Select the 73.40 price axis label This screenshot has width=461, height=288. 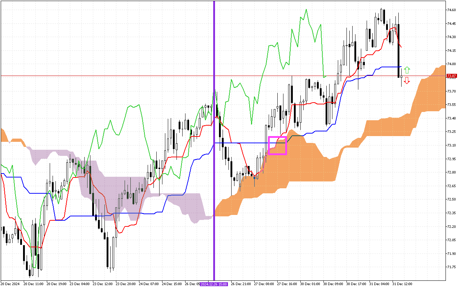451,118
